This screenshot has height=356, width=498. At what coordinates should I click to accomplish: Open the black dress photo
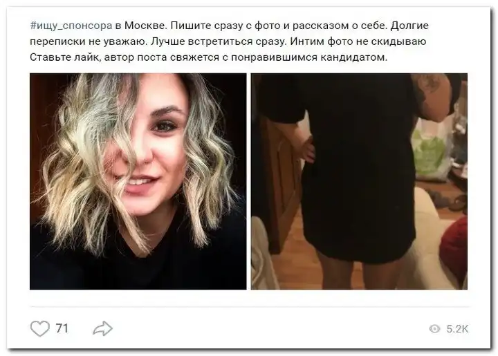[359, 181]
